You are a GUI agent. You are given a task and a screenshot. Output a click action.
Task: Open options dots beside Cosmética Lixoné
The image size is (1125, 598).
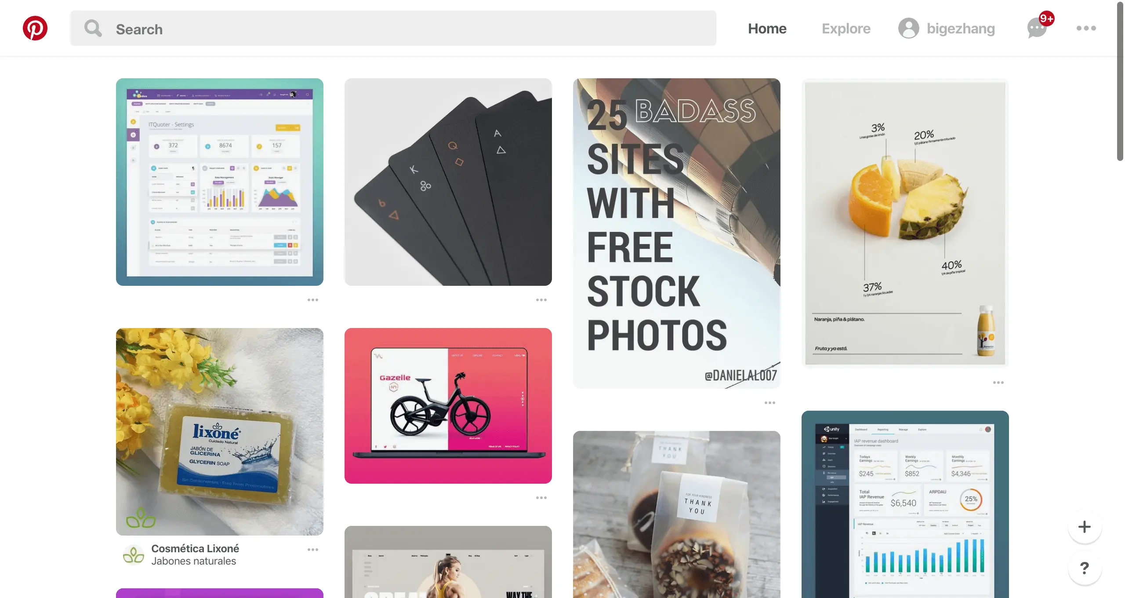(x=313, y=550)
